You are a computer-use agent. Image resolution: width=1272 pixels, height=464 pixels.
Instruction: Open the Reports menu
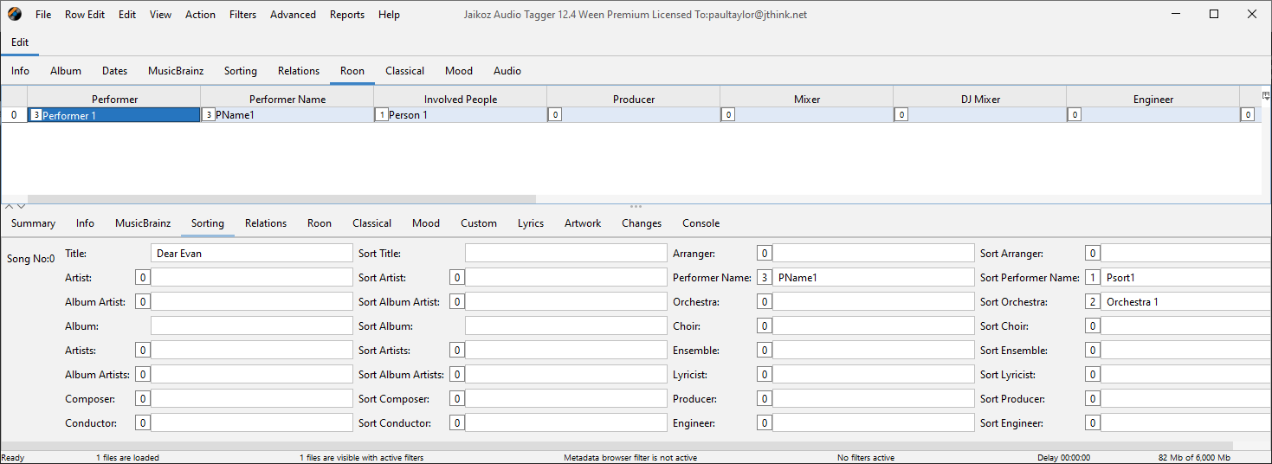347,15
